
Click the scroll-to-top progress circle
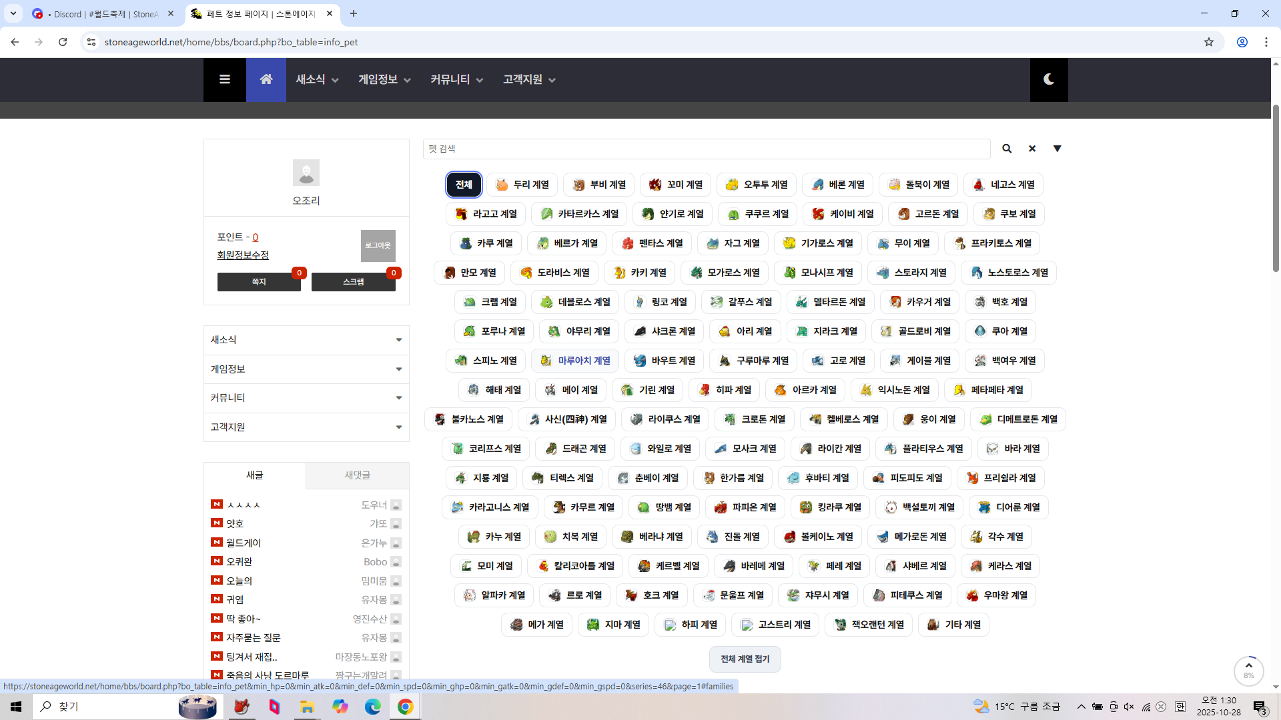1248,670
